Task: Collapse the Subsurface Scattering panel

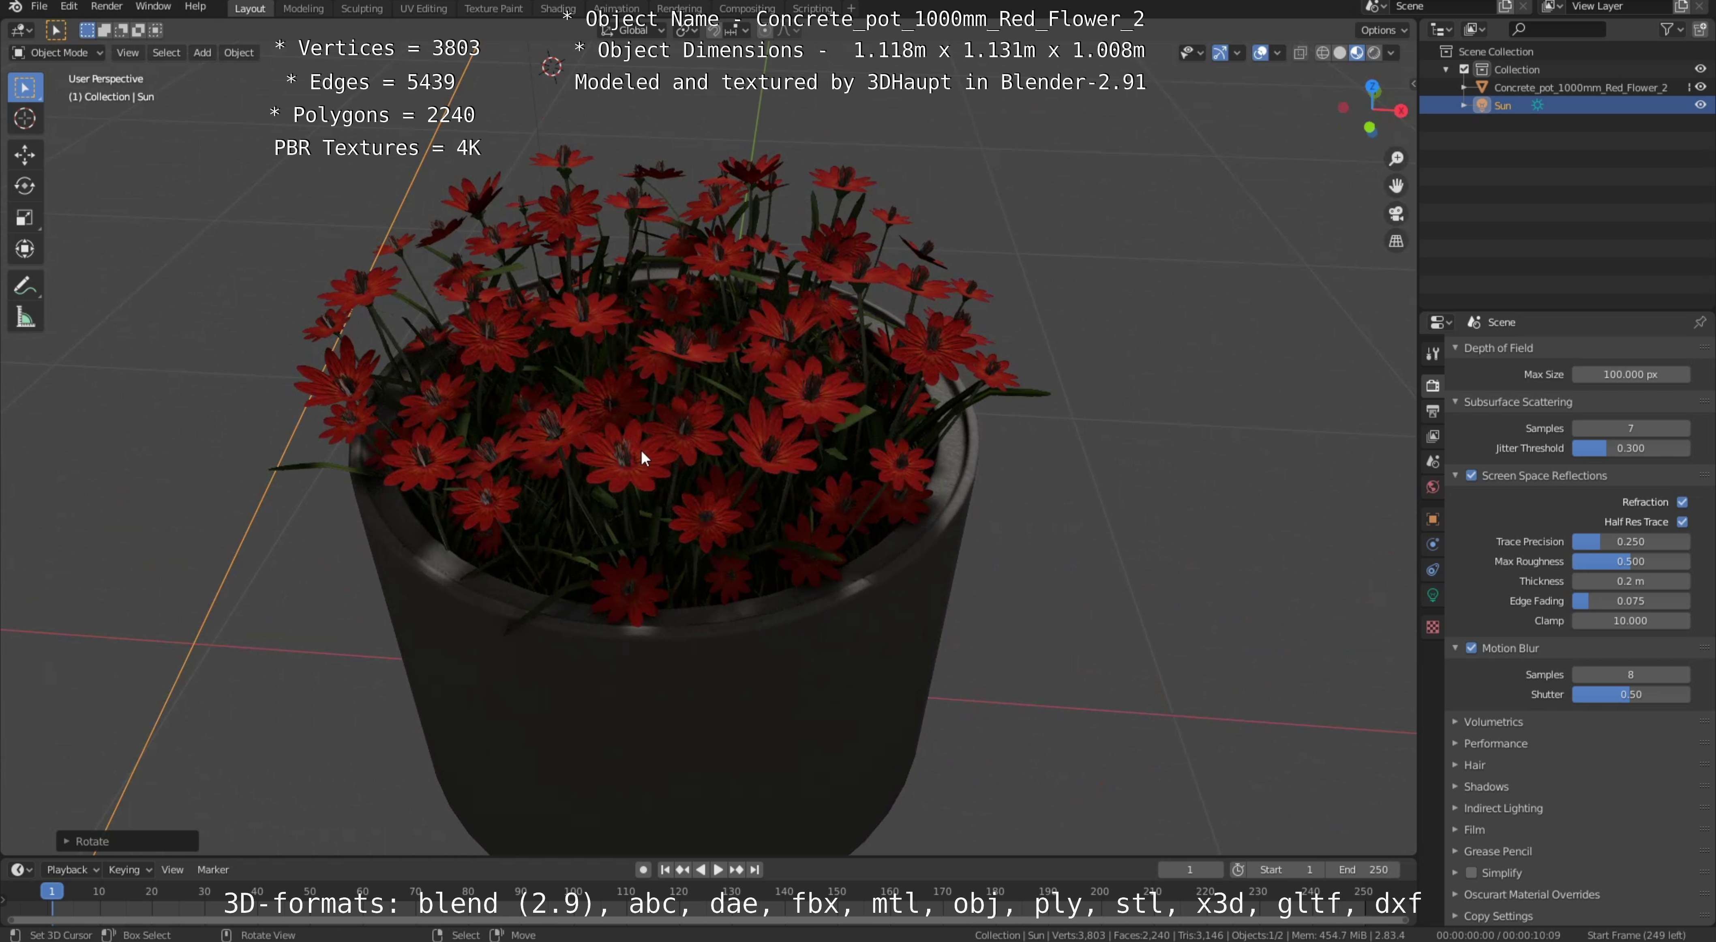Action: click(x=1517, y=402)
